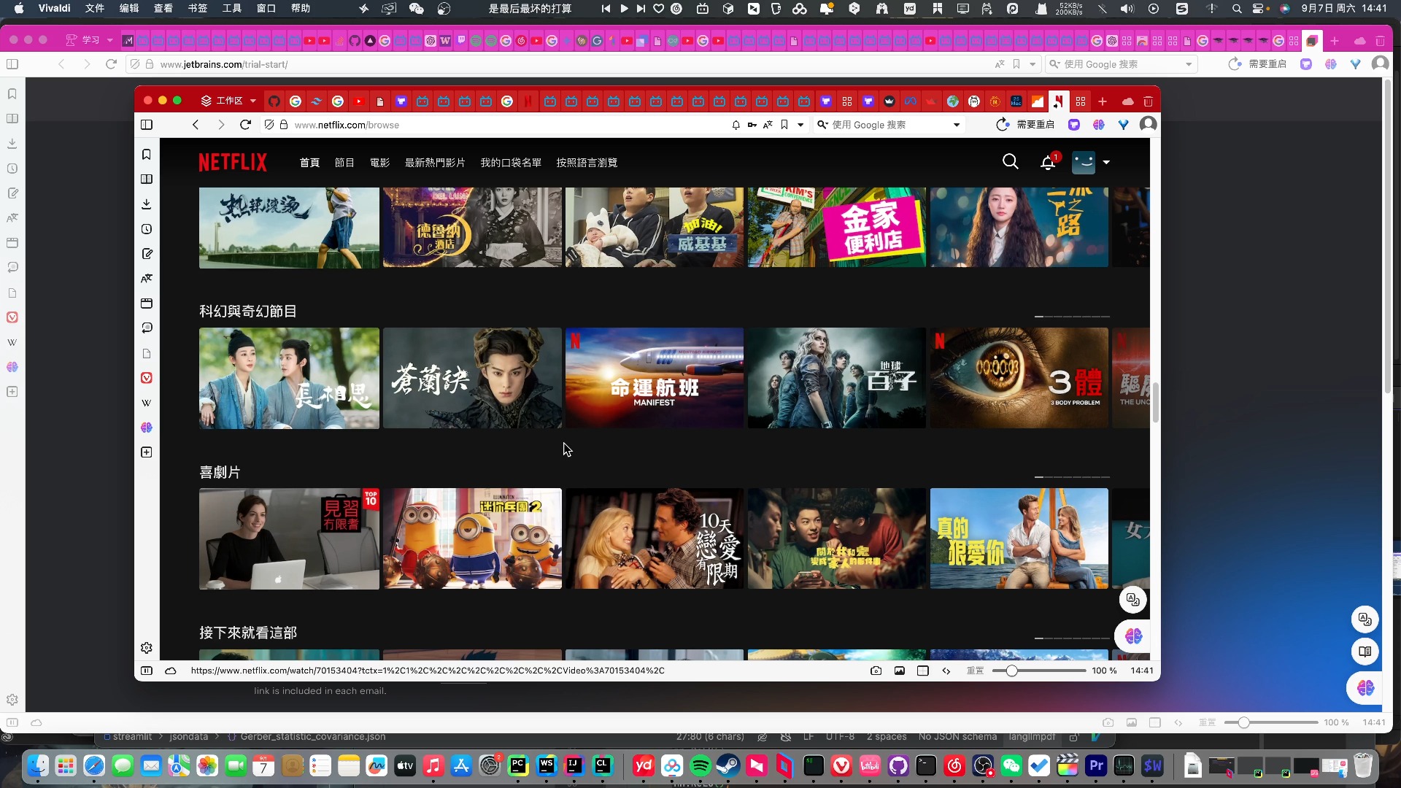Go back in the front Vivaldi window
Viewport: 1401px width, 788px height.
(x=196, y=125)
